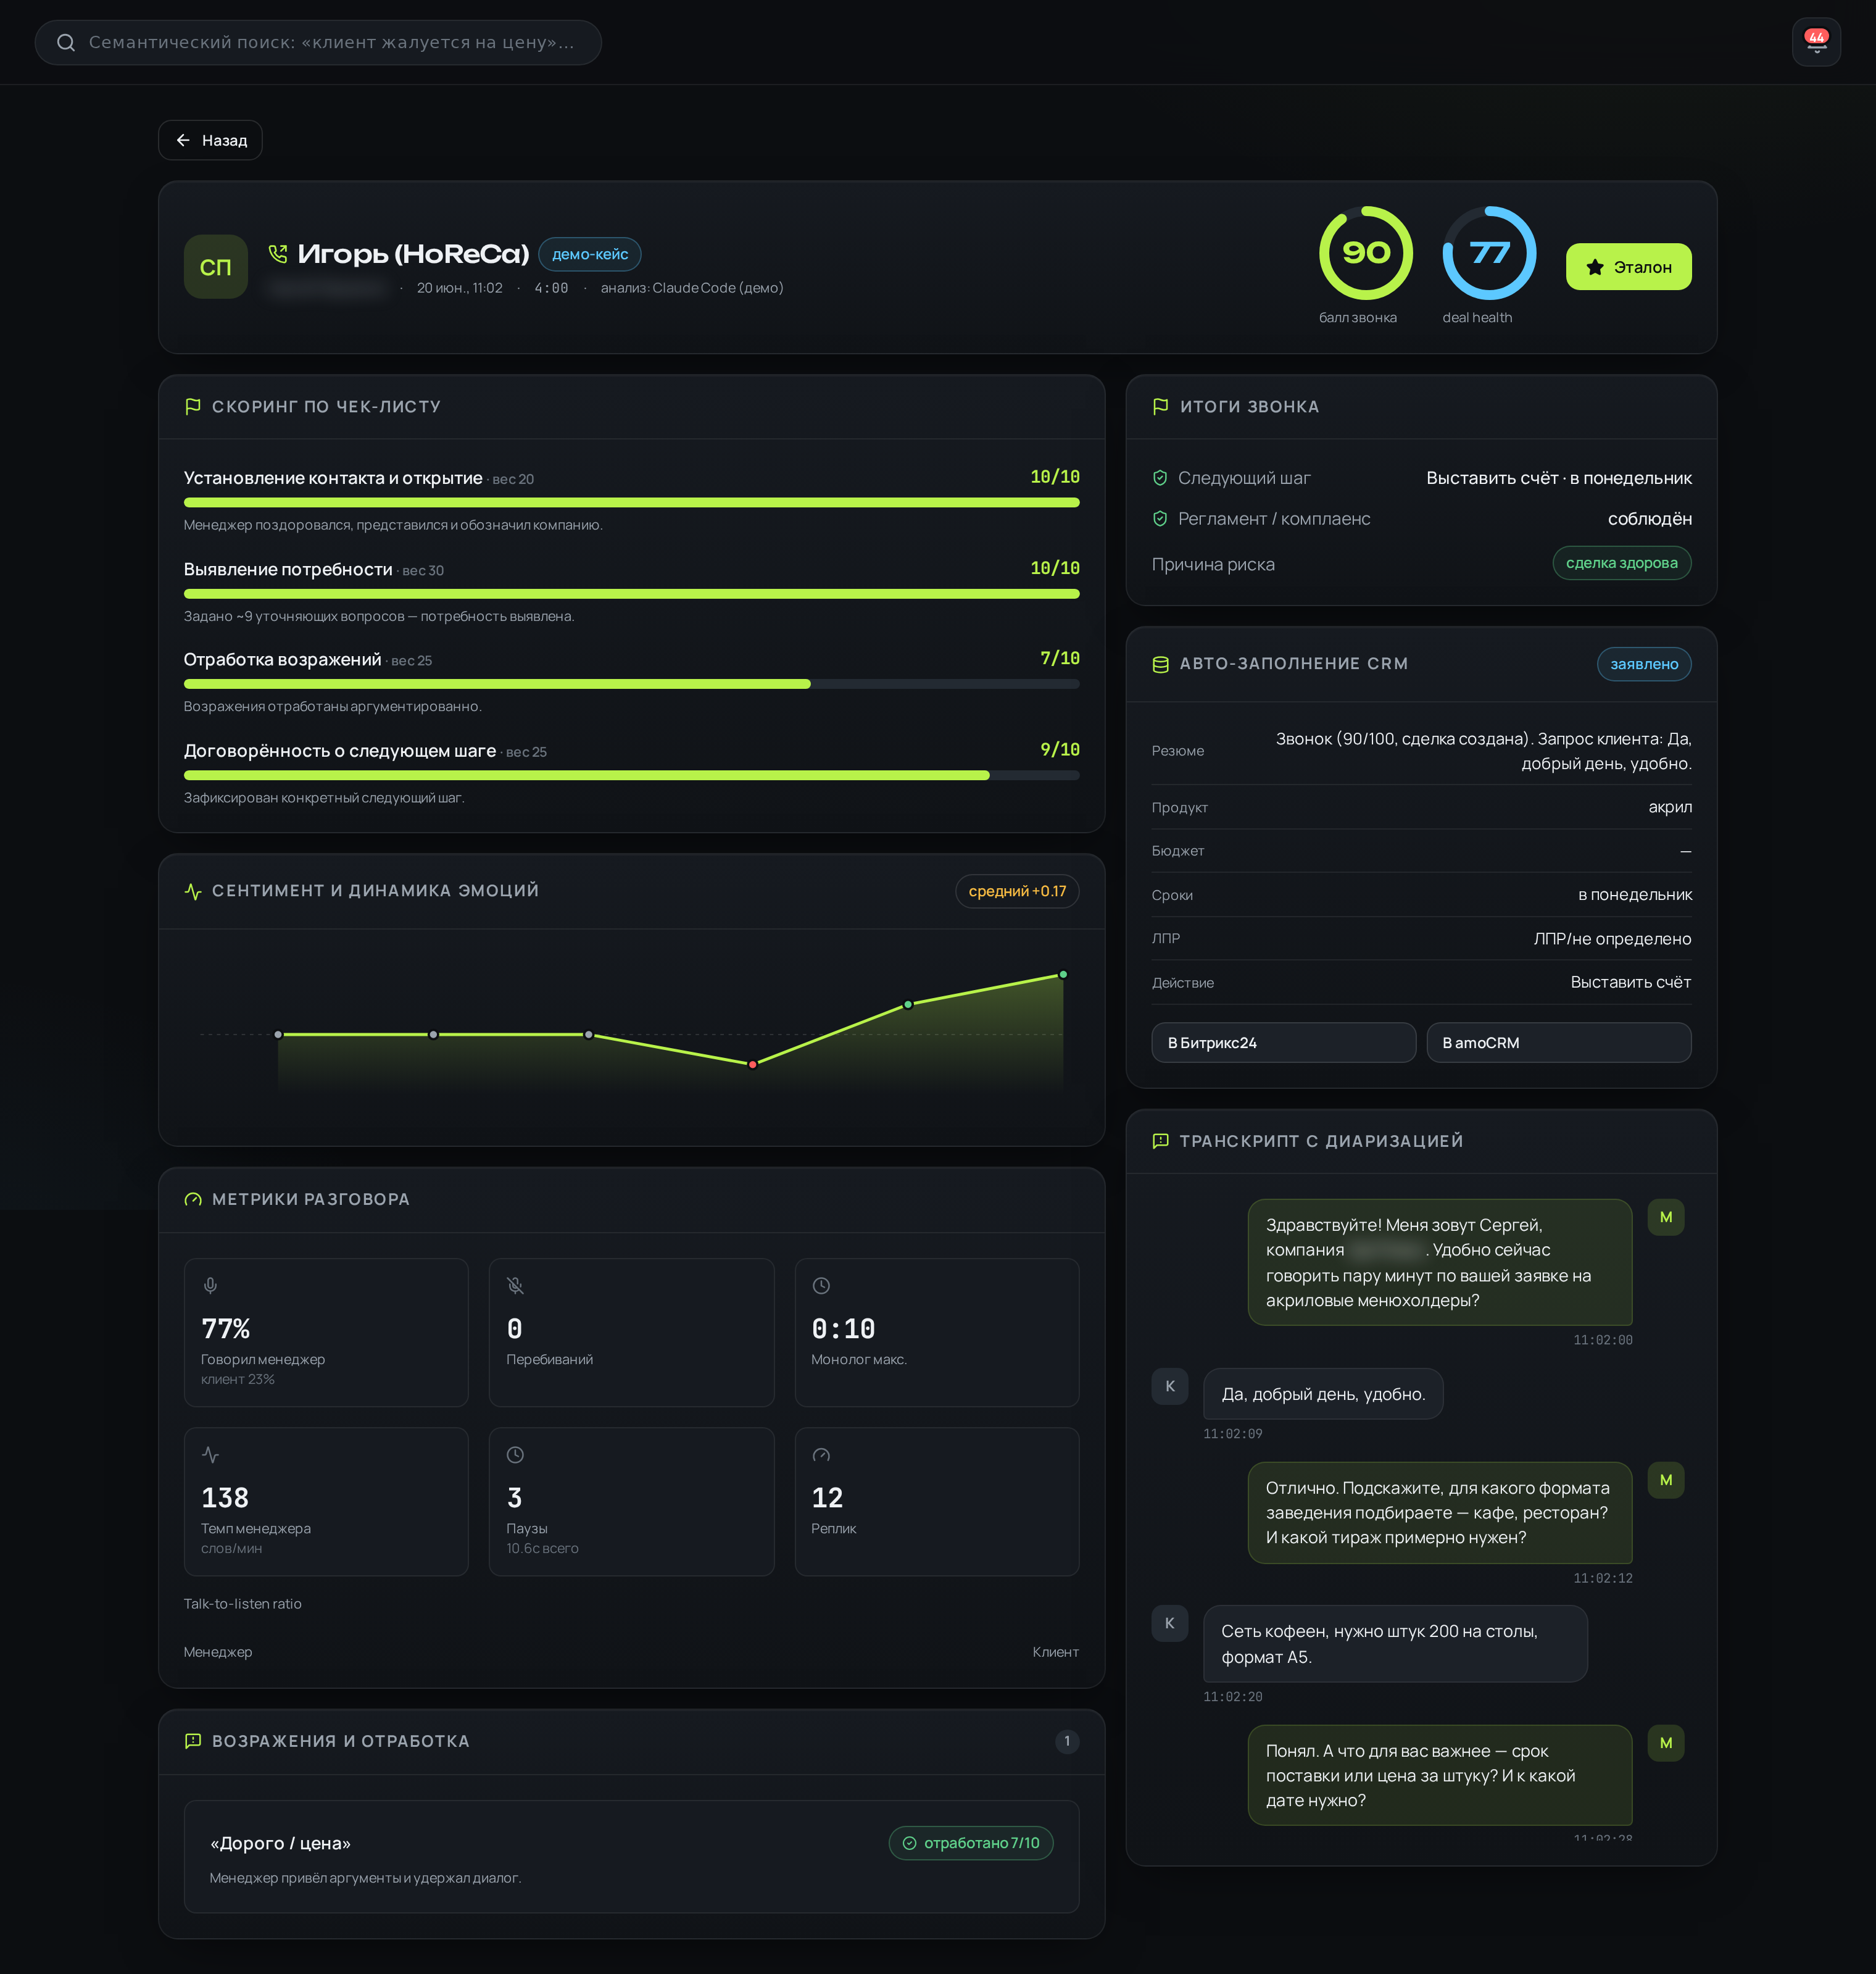Click the 7/10 score for Отработка возражений
This screenshot has width=1876, height=1974.
click(1059, 658)
